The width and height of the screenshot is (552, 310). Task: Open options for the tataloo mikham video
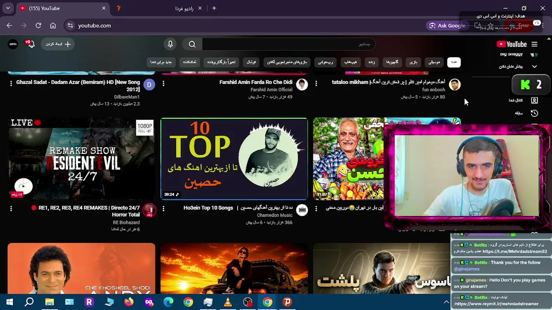[316, 84]
